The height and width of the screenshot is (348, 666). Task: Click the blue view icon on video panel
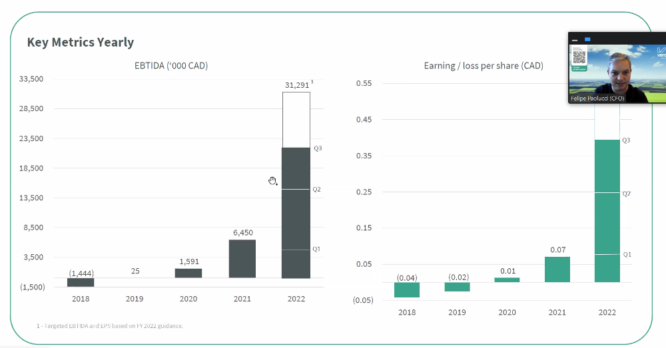point(587,39)
